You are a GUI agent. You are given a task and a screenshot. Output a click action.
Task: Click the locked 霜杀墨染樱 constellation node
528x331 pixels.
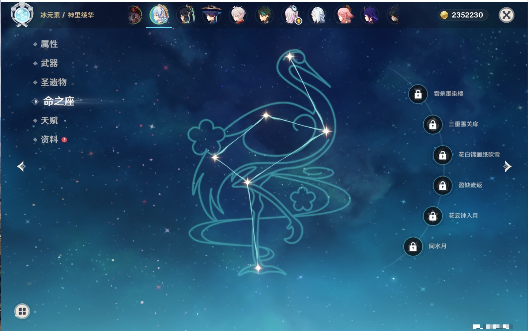(418, 94)
